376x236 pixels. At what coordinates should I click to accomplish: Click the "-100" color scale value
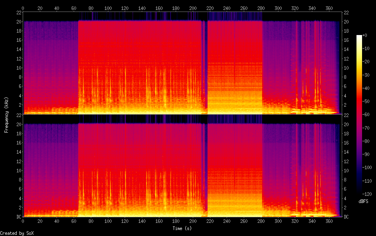point(367,168)
